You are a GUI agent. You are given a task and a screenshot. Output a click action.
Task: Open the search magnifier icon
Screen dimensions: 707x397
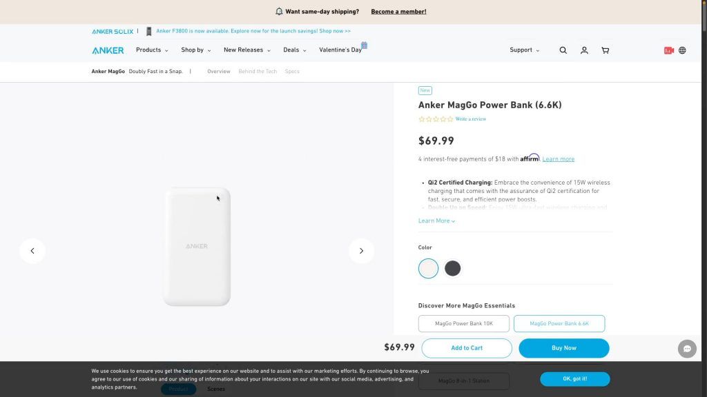click(563, 50)
